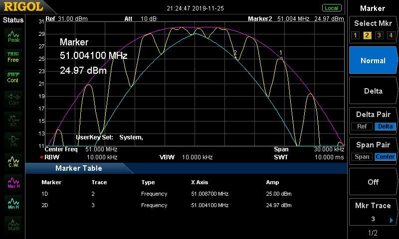Select marker number 1 in Select Mkr
The height and width of the screenshot is (239, 399).
click(x=355, y=35)
